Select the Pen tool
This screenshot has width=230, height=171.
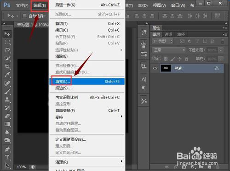(x=7, y=149)
